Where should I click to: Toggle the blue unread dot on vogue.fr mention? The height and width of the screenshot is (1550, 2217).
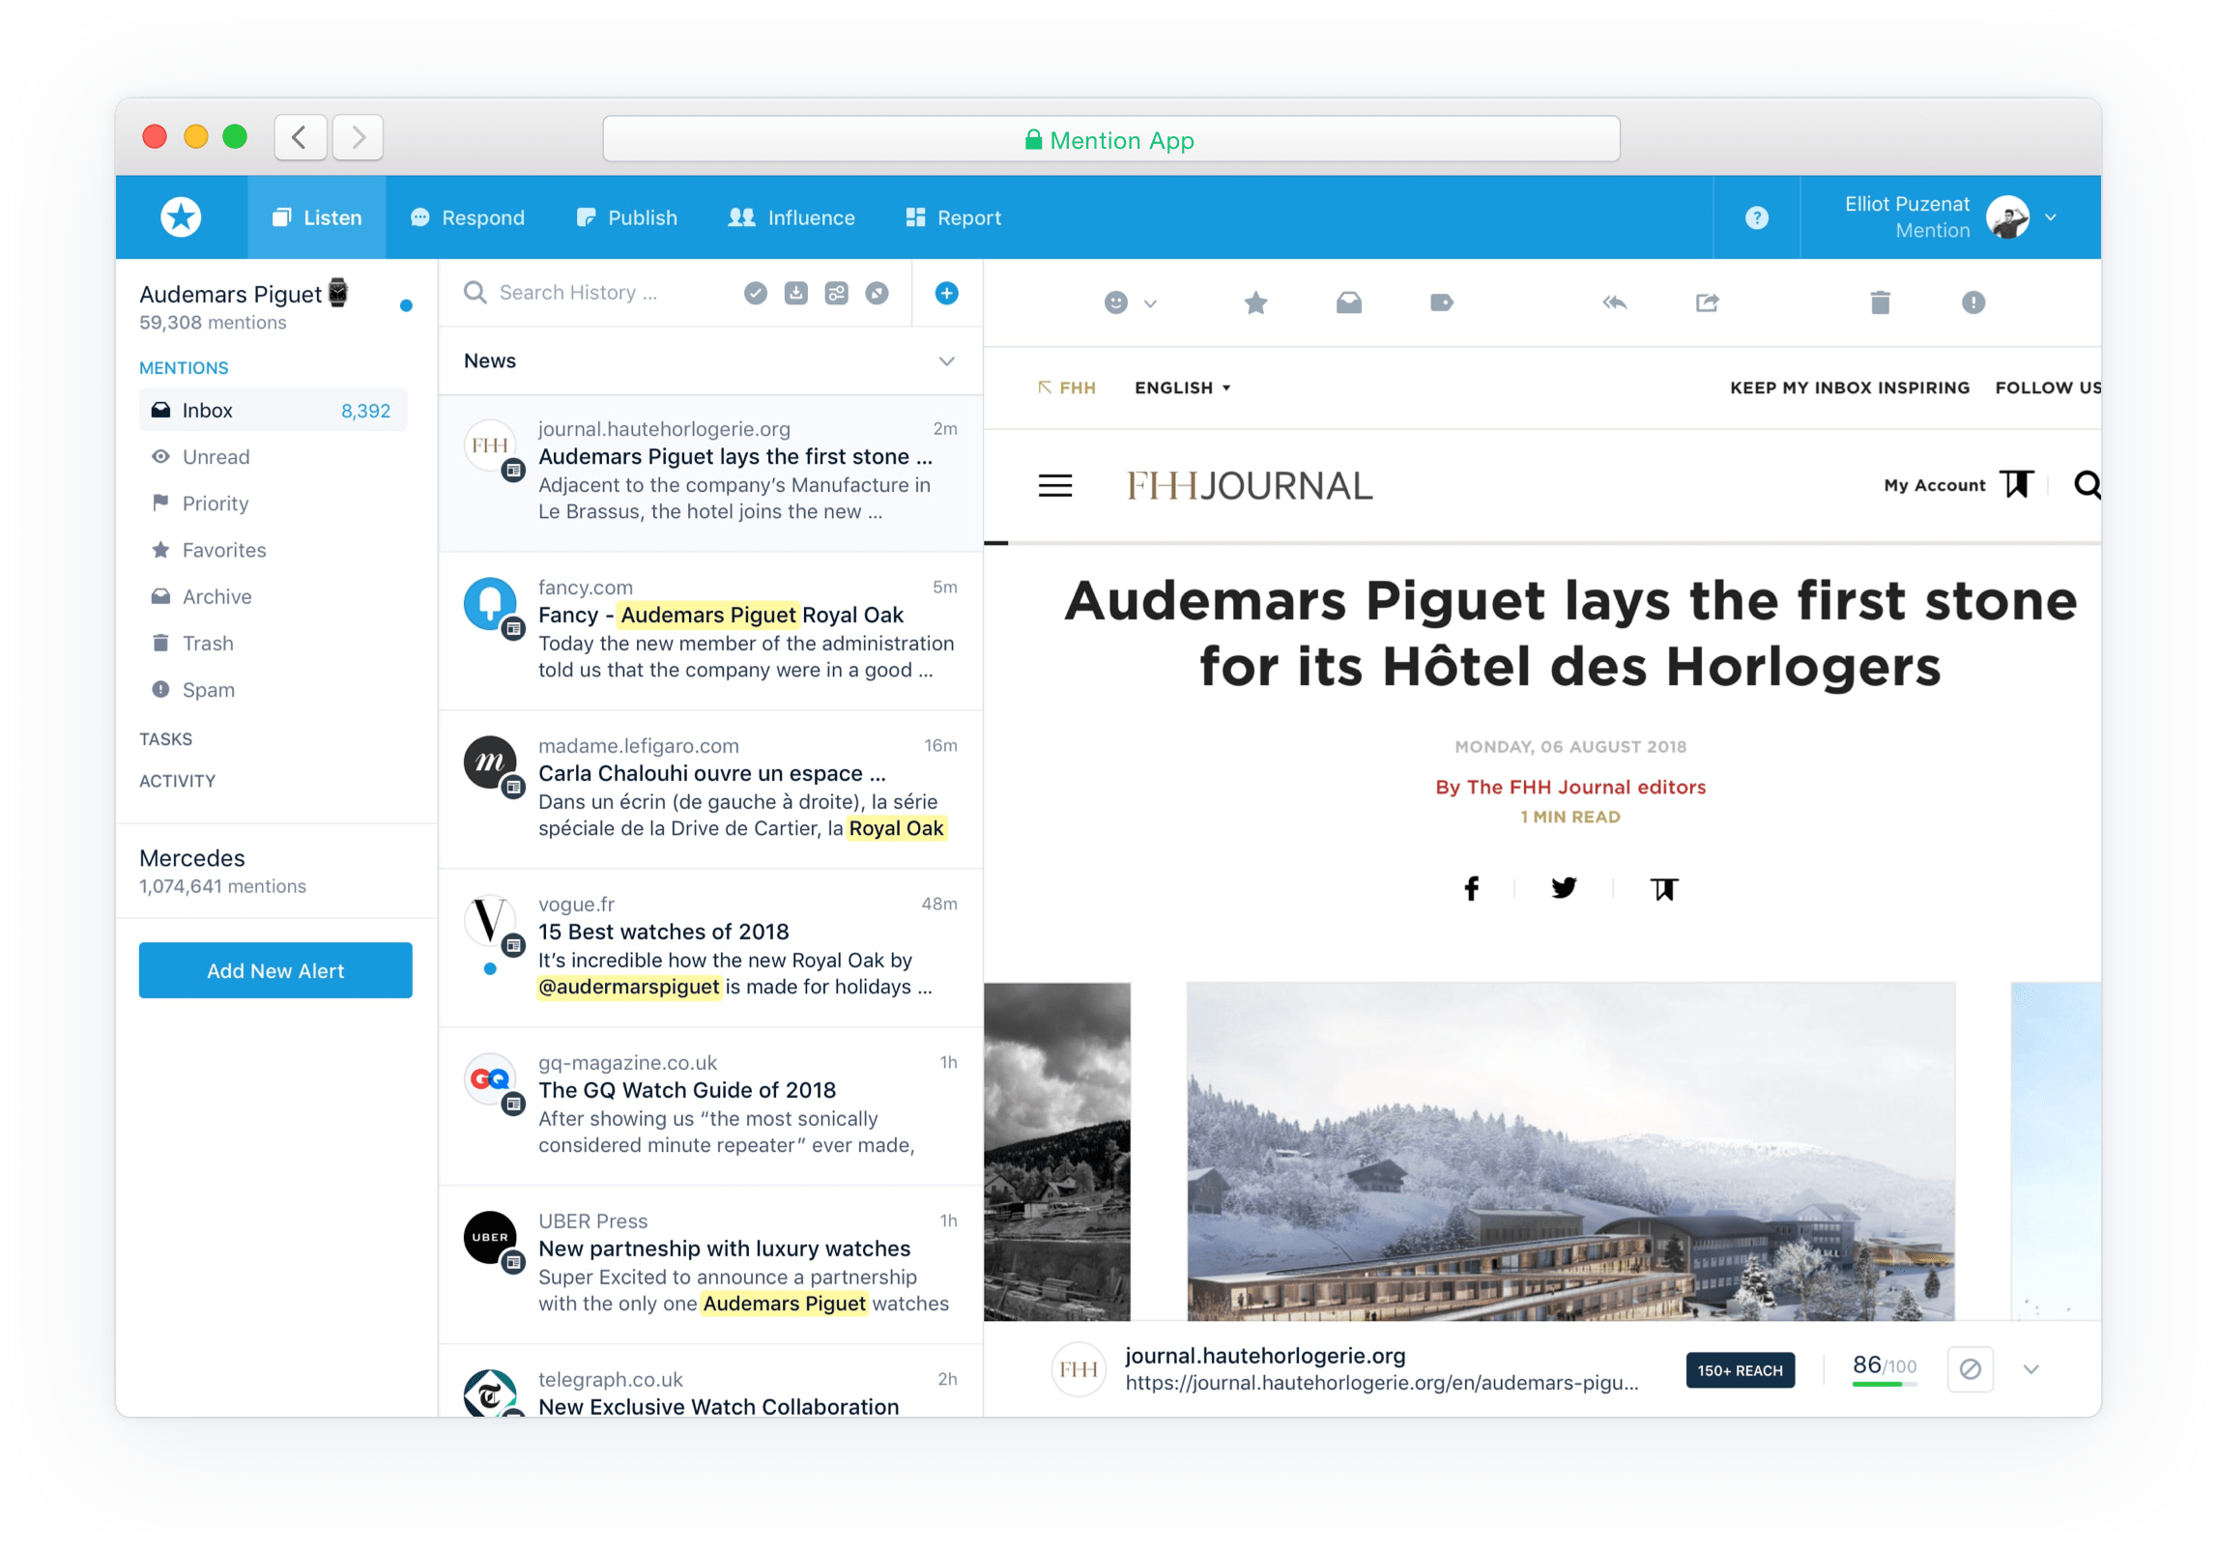pos(490,968)
